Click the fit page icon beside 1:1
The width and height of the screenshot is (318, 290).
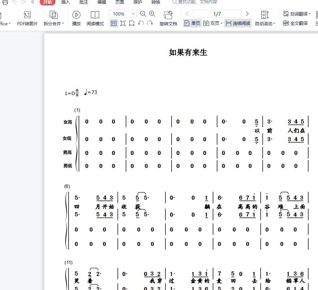(x=123, y=23)
